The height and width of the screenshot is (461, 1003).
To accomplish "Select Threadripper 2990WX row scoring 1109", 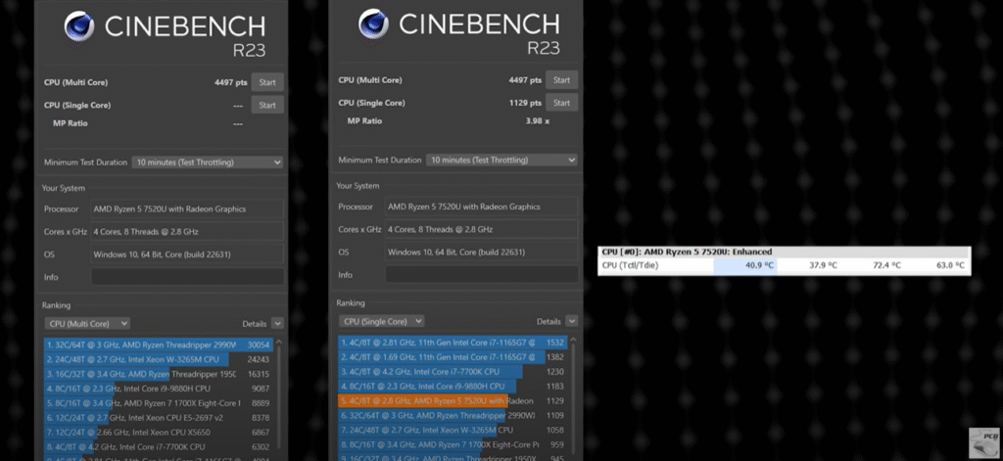I will point(453,416).
